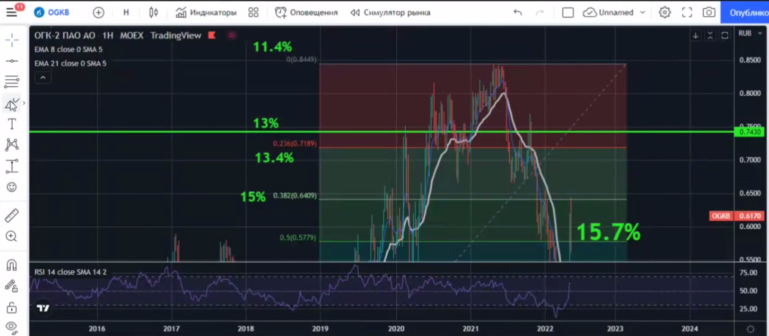Select the Text annotation tool
Screen dimensions: 769x336
click(x=12, y=124)
